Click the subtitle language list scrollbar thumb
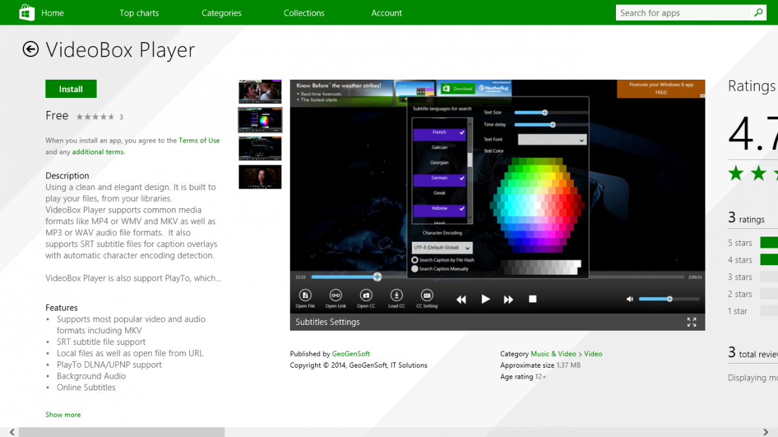778x437 pixels. (x=470, y=159)
